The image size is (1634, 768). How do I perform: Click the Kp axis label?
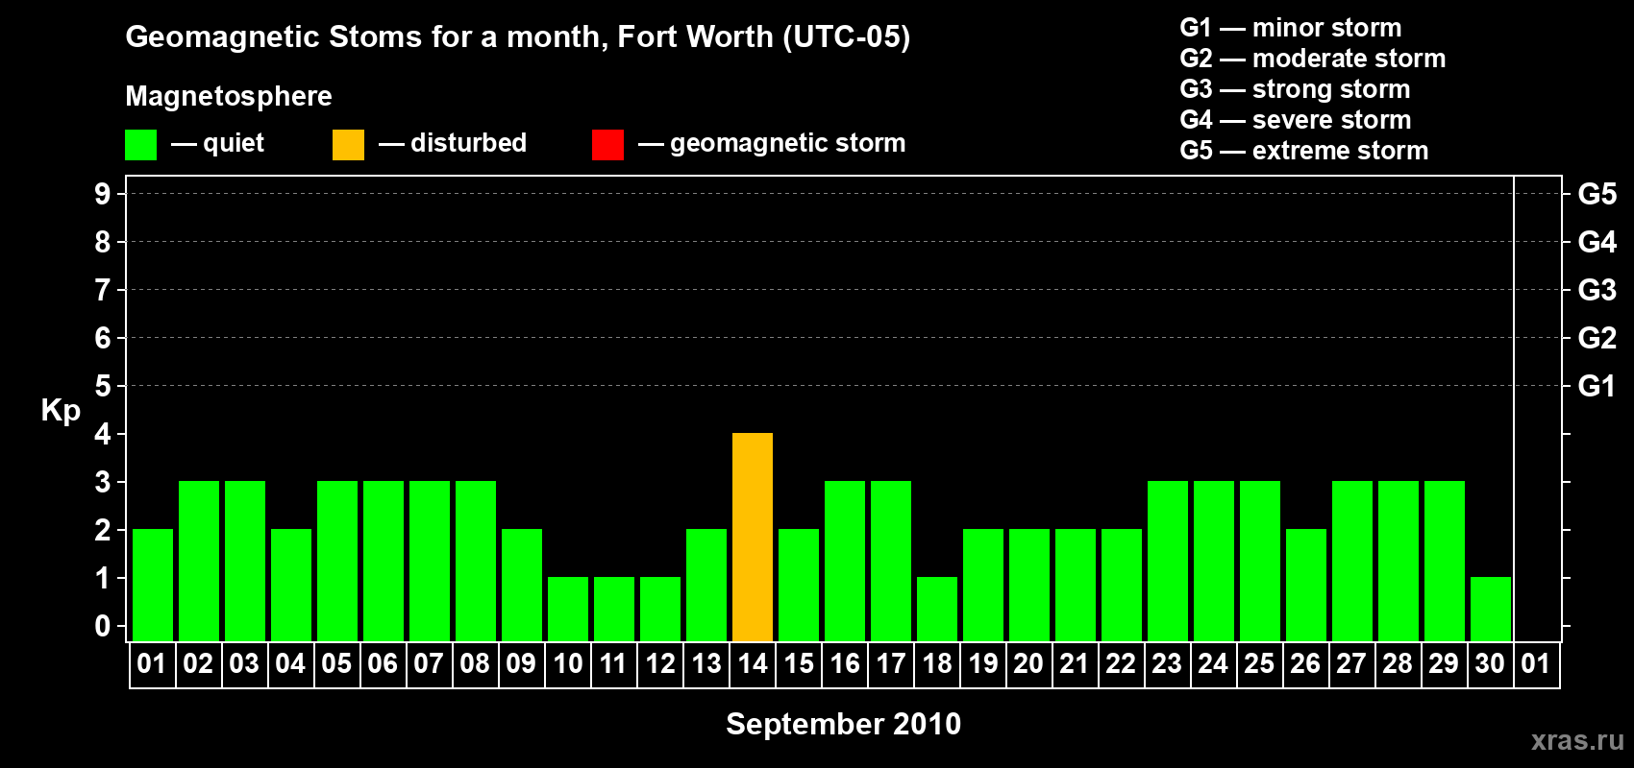tap(61, 411)
